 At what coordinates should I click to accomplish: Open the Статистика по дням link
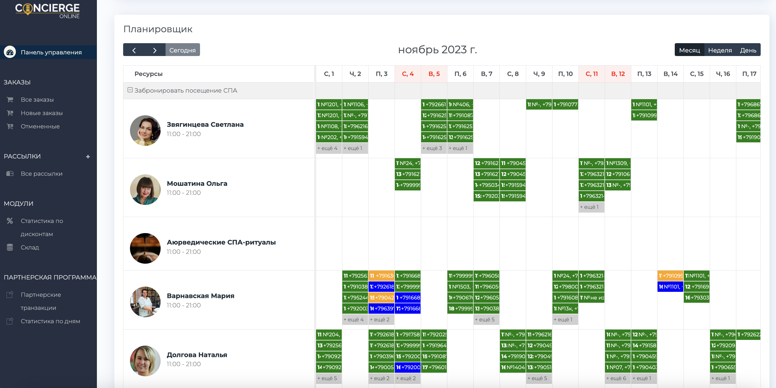(x=50, y=321)
